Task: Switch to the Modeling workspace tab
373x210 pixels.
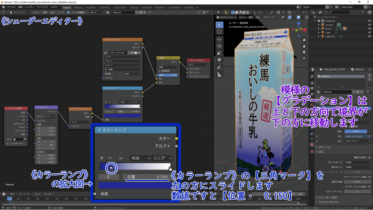Action: (x=78, y=8)
